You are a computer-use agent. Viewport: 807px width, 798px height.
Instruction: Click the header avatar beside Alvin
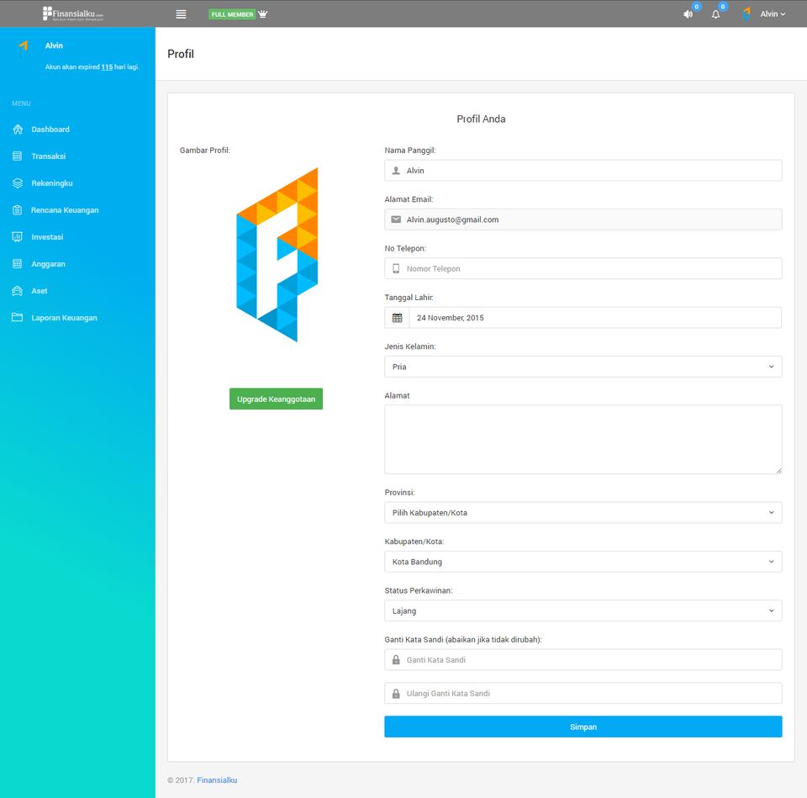tap(746, 14)
